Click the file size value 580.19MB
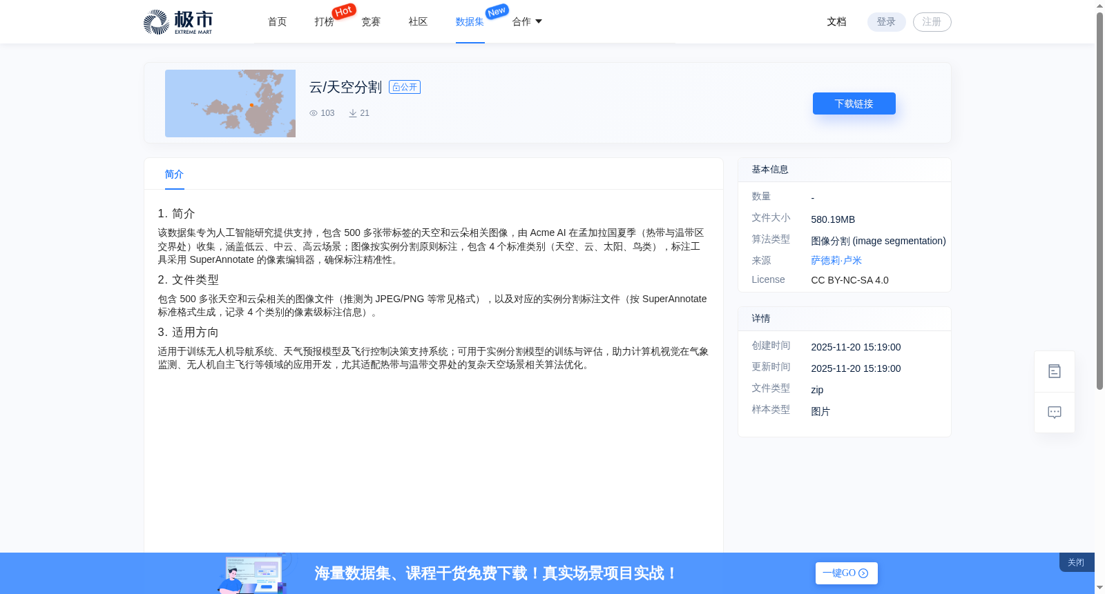Screen dimensions: 1105x594 (833, 219)
